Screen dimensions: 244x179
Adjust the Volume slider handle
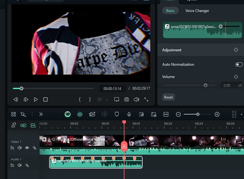206,85
